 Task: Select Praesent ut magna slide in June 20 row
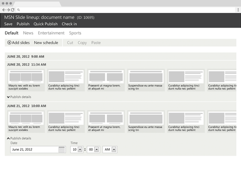coord(106,80)
